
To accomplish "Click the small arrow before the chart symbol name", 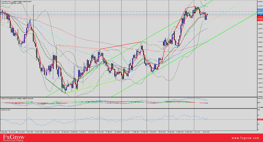I will [x=1, y=2].
